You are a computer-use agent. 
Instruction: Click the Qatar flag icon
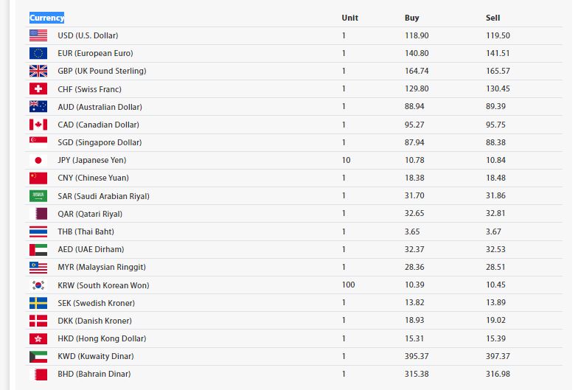click(38, 214)
